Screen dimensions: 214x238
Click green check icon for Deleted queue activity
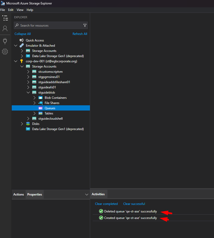coord(101,211)
